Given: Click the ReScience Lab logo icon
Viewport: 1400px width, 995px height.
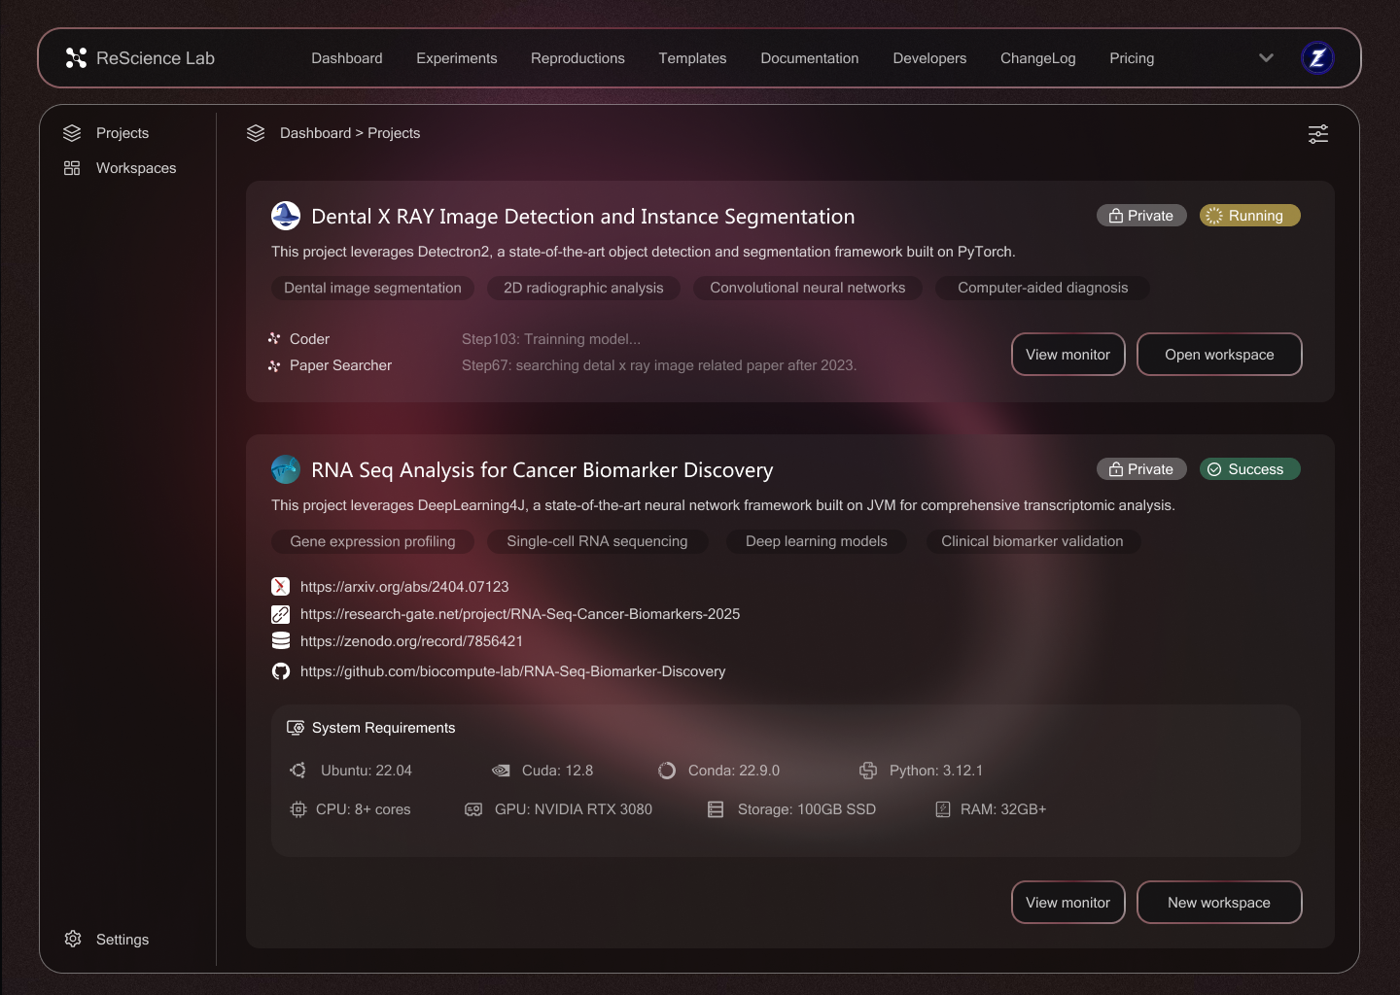Looking at the screenshot, I should tap(76, 58).
